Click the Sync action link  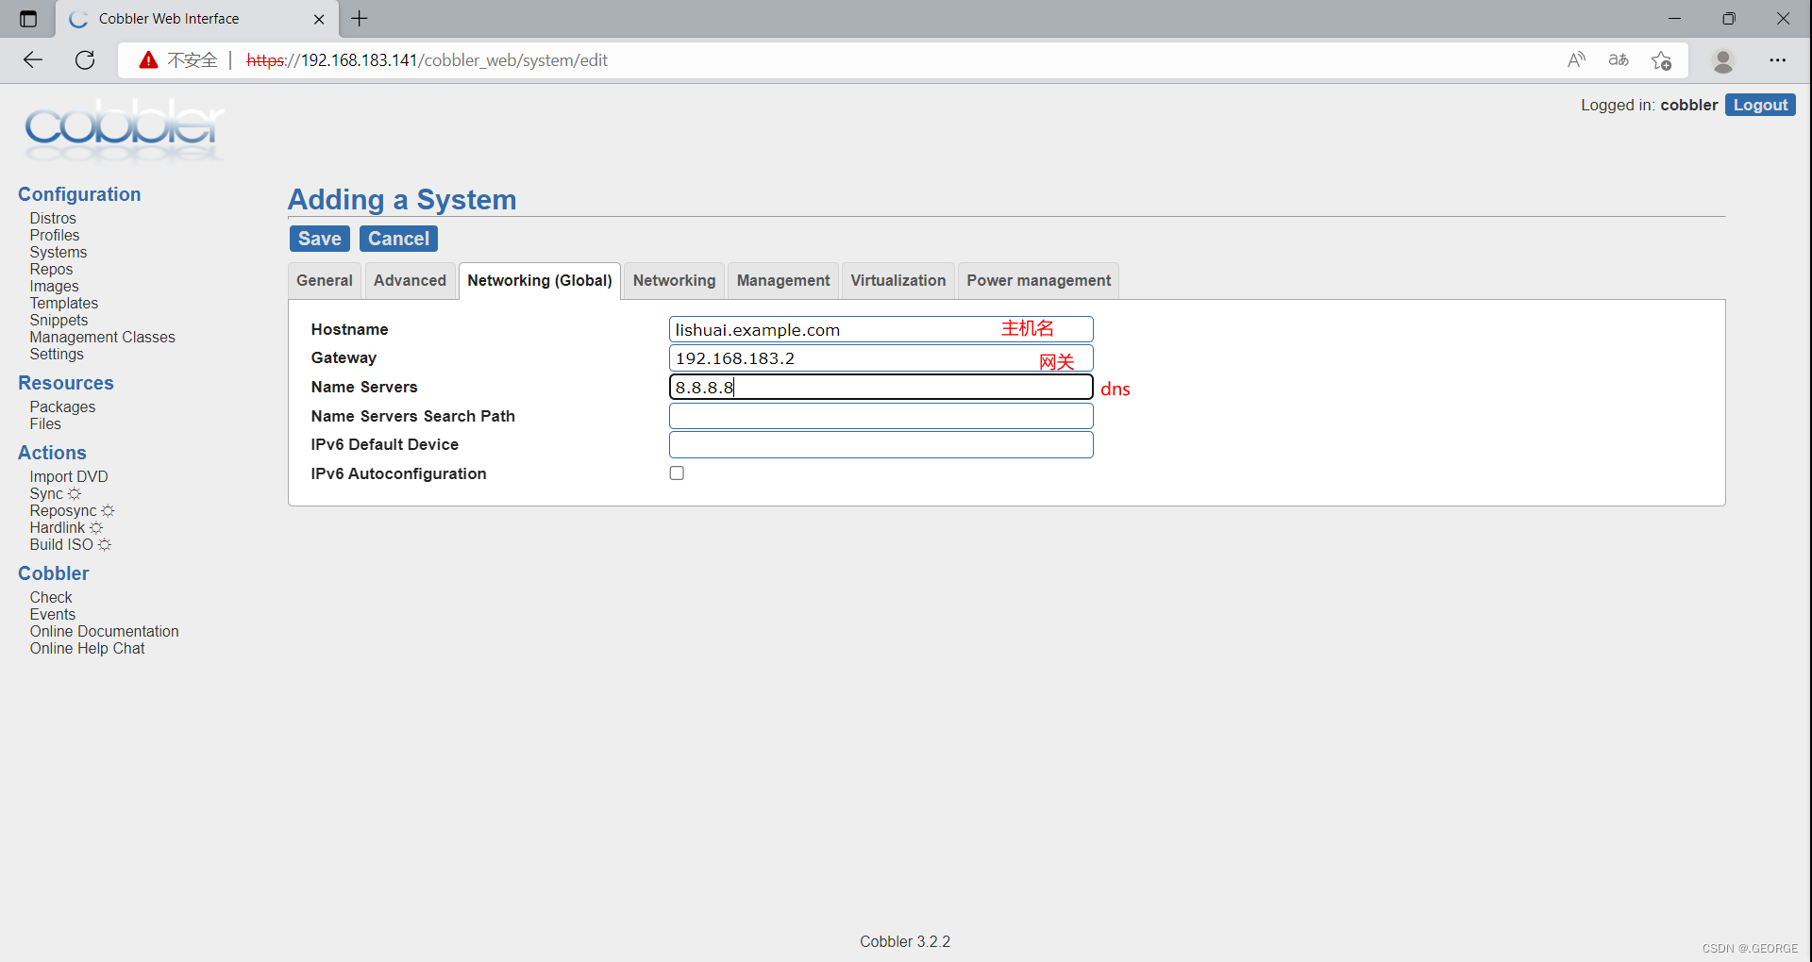point(46,494)
